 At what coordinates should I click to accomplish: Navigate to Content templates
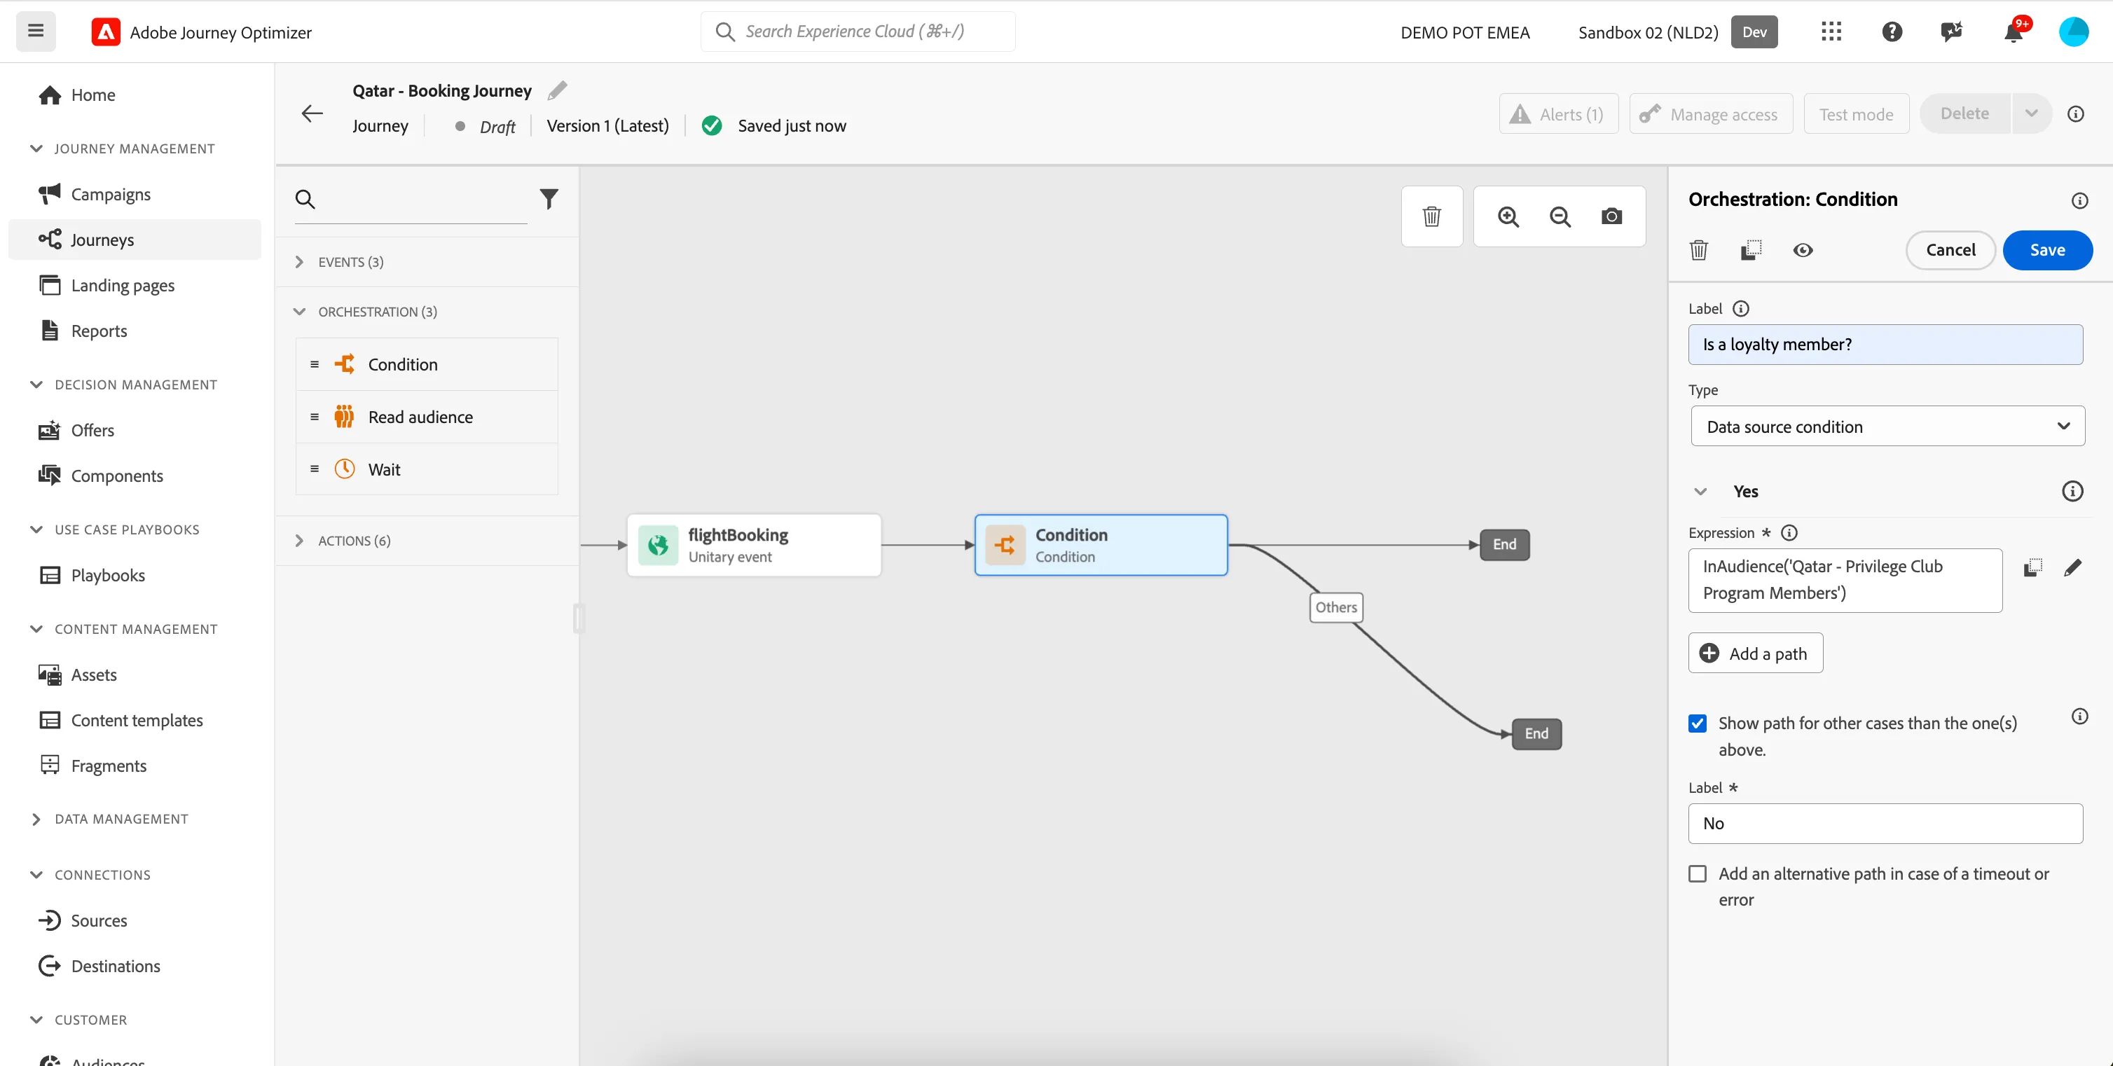(136, 720)
